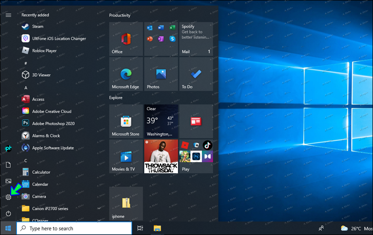This screenshot has width=373, height=235.
Task: Jump to letter A section header
Action: [26, 88]
